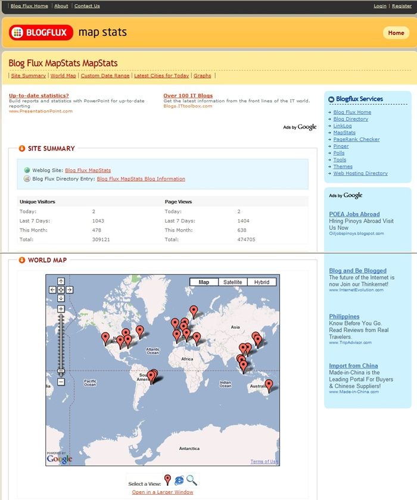Open Tools service link

click(x=340, y=160)
